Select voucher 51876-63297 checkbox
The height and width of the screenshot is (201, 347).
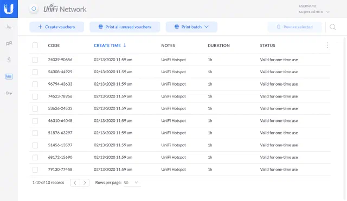click(x=35, y=133)
